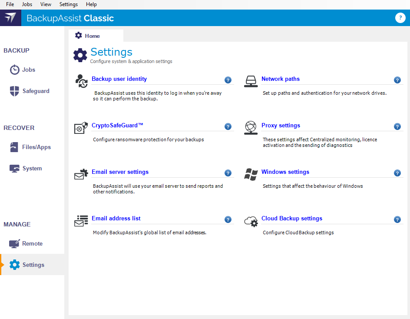This screenshot has width=410, height=319.
Task: Open Email address list link
Action: click(x=116, y=219)
